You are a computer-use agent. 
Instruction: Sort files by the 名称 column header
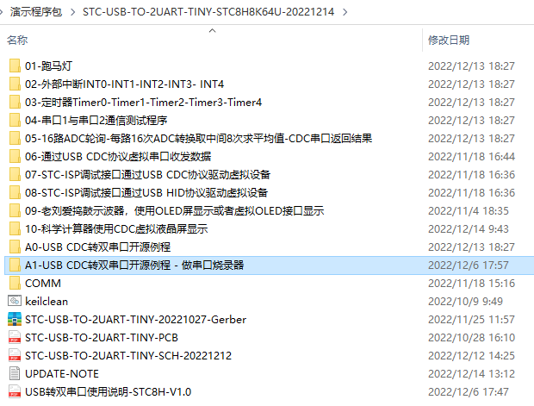point(17,41)
